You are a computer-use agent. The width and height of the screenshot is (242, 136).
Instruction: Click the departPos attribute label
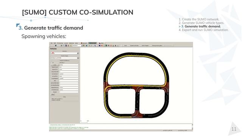click(55, 70)
